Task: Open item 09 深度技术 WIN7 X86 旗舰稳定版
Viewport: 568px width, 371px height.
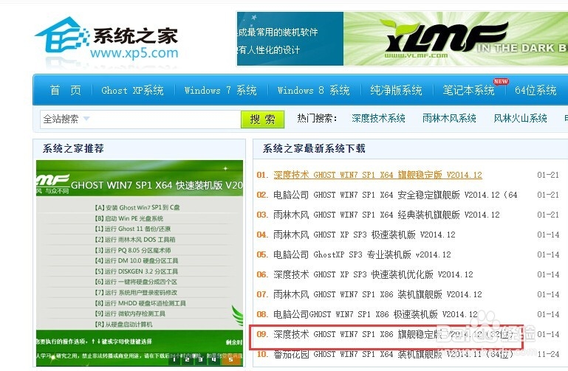Action: [393, 334]
